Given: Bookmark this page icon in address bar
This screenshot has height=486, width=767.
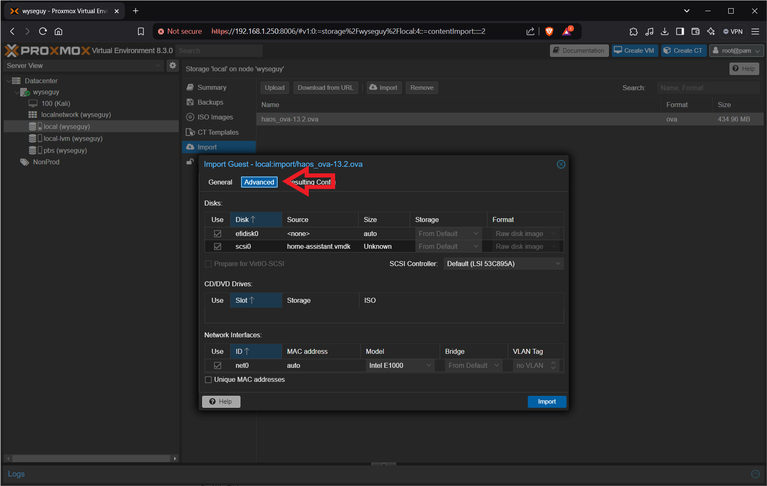Looking at the screenshot, I should [x=141, y=31].
